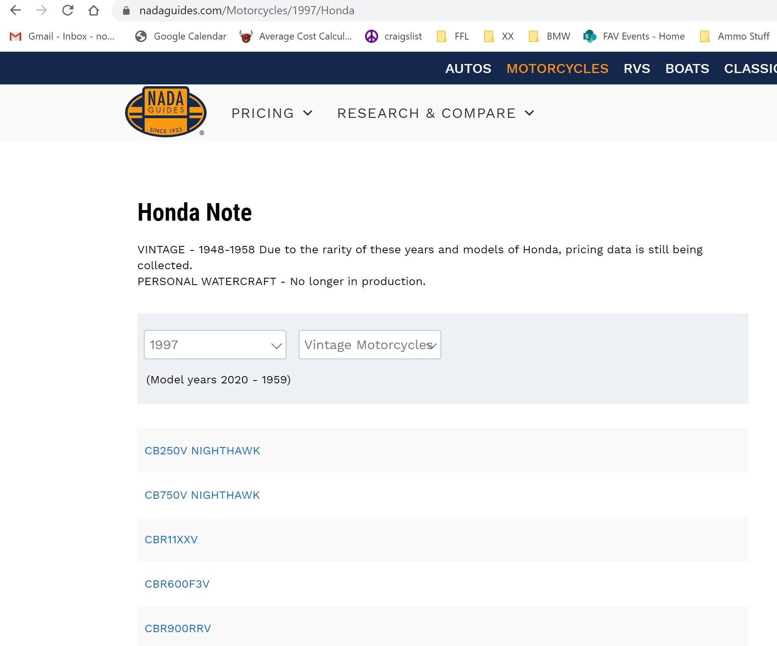Open the CB250V NIGHTHAWK link
Viewport: 777px width, 646px height.
pyautogui.click(x=202, y=451)
